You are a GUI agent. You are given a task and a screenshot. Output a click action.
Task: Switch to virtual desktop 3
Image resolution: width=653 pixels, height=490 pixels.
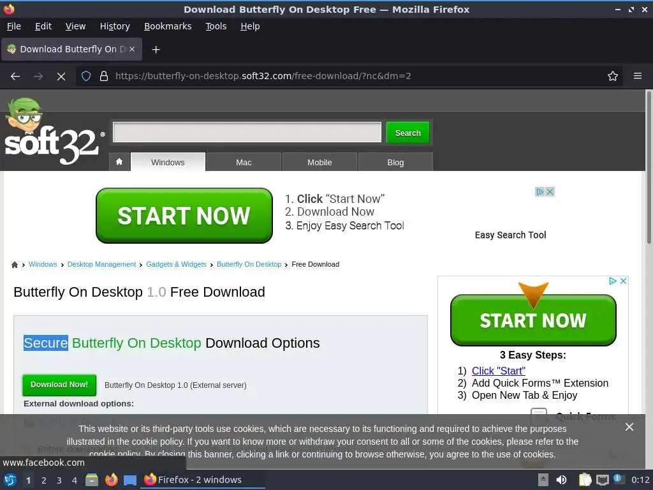59,480
